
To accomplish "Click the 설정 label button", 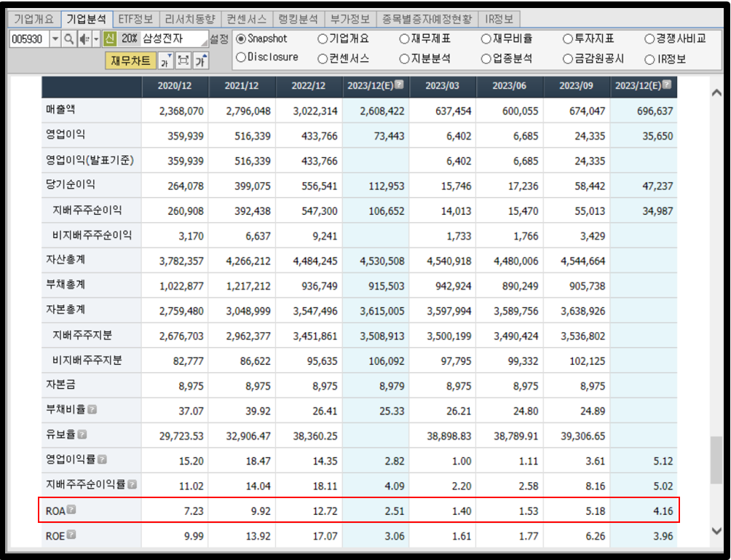I will (x=219, y=39).
